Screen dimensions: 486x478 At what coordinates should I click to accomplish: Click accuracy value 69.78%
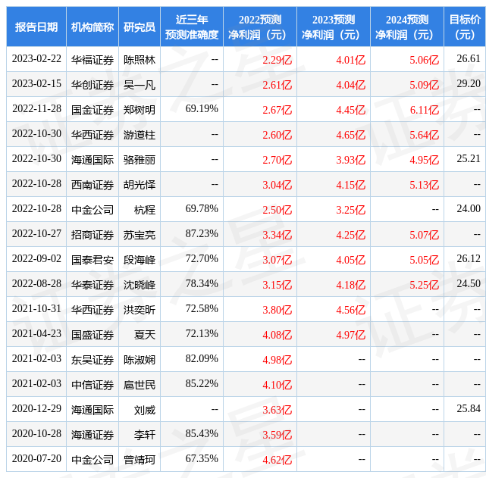[x=202, y=209]
